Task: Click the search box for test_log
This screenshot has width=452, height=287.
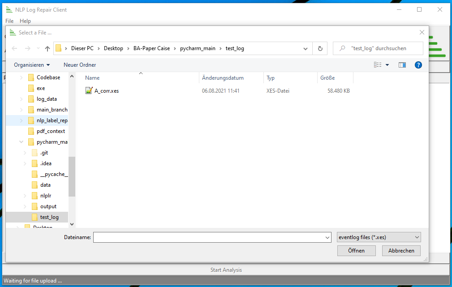Action: [x=378, y=48]
